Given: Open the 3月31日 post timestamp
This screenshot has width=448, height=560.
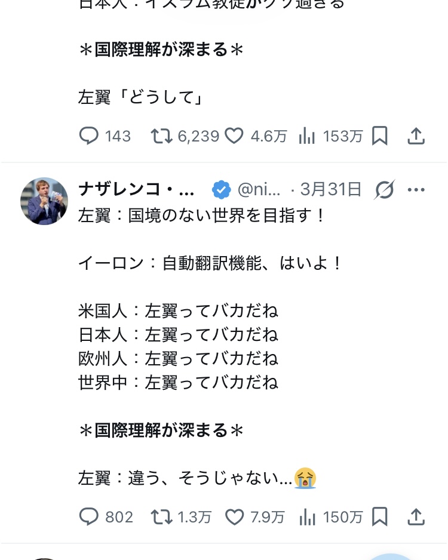Looking at the screenshot, I should click(x=330, y=190).
